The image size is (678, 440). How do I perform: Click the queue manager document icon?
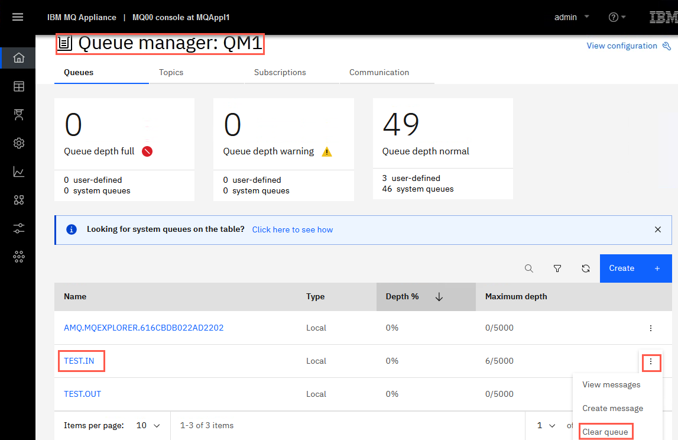65,43
